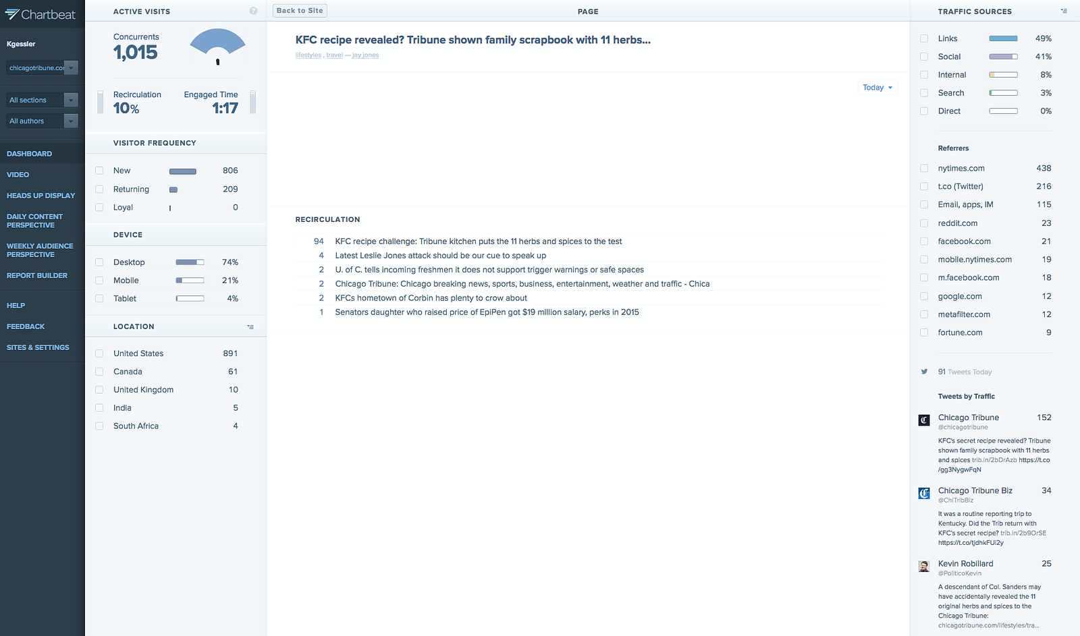Open the chicagotribune.com site dropdown
This screenshot has width=1080, height=636.
point(43,67)
